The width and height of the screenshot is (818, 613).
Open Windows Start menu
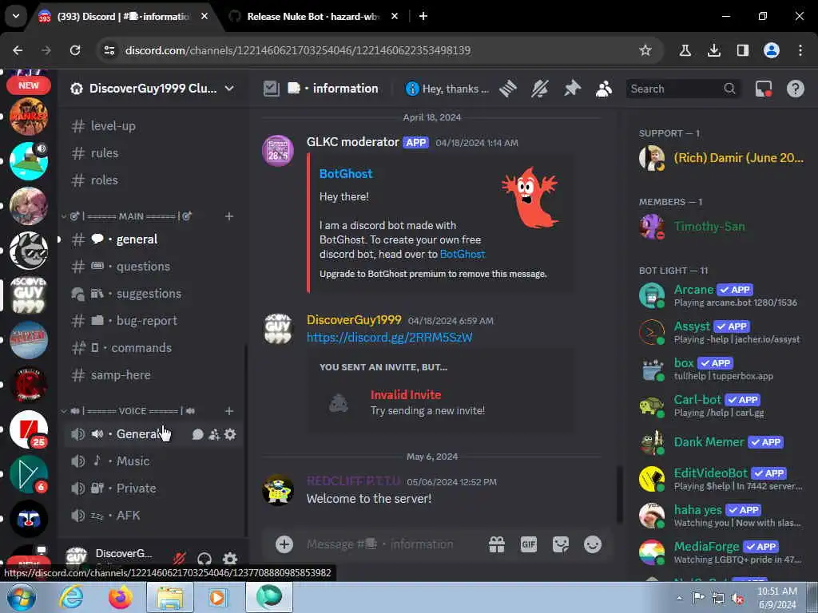pos(22,597)
